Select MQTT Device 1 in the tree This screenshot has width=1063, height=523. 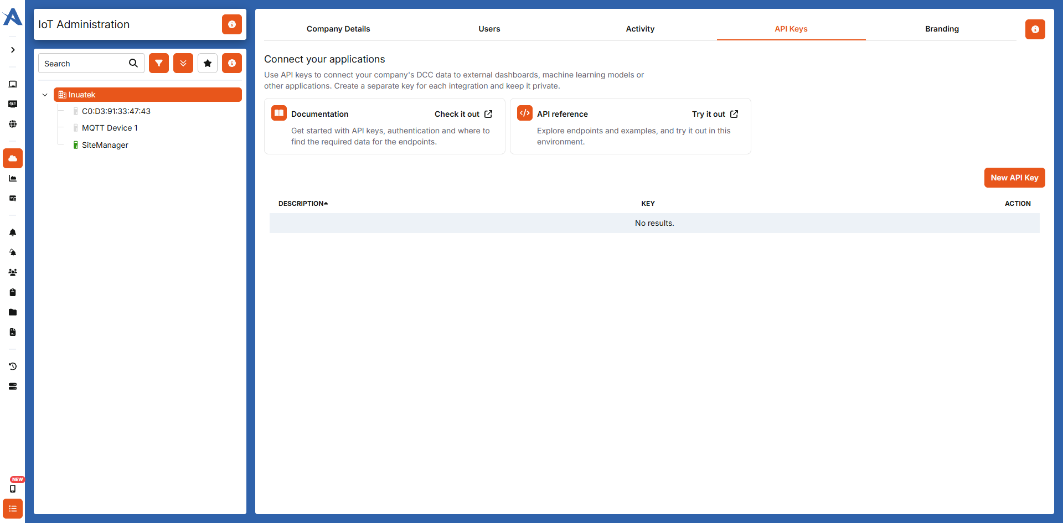click(x=110, y=128)
